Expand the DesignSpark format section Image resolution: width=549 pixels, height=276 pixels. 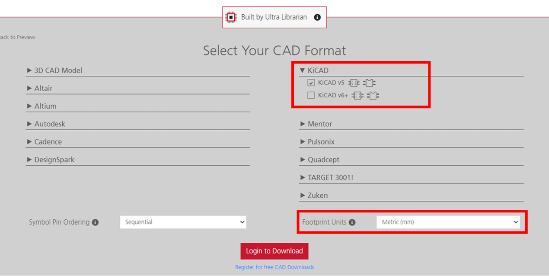(138, 160)
